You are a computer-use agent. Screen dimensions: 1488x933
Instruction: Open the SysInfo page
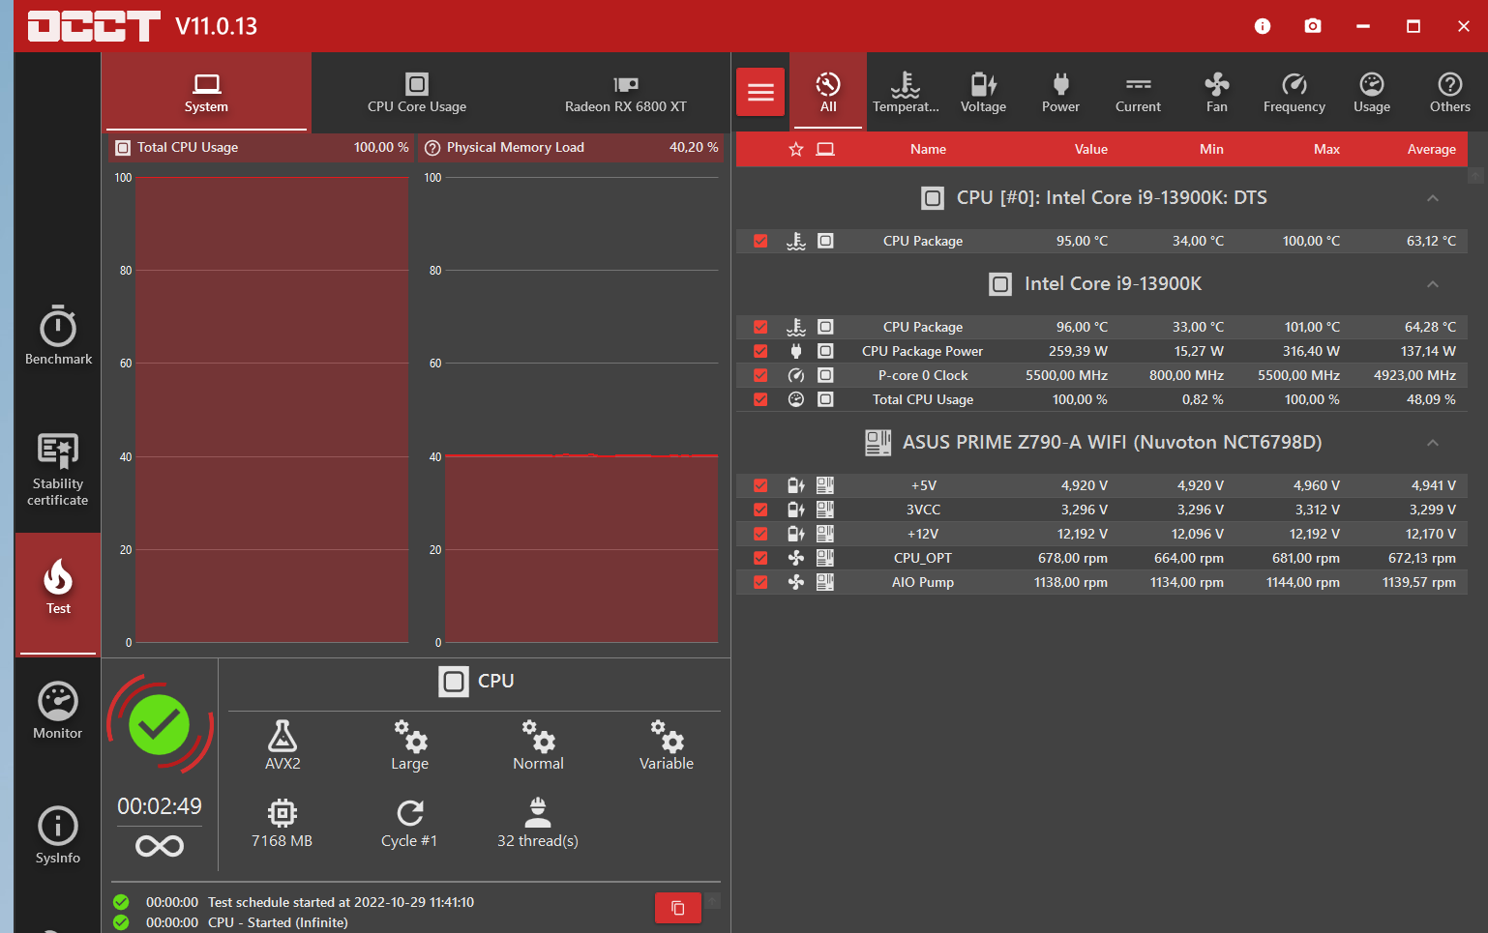(58, 835)
